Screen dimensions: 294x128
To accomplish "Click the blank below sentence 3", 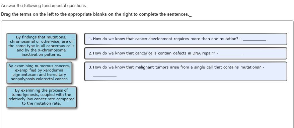I will (104, 75).
